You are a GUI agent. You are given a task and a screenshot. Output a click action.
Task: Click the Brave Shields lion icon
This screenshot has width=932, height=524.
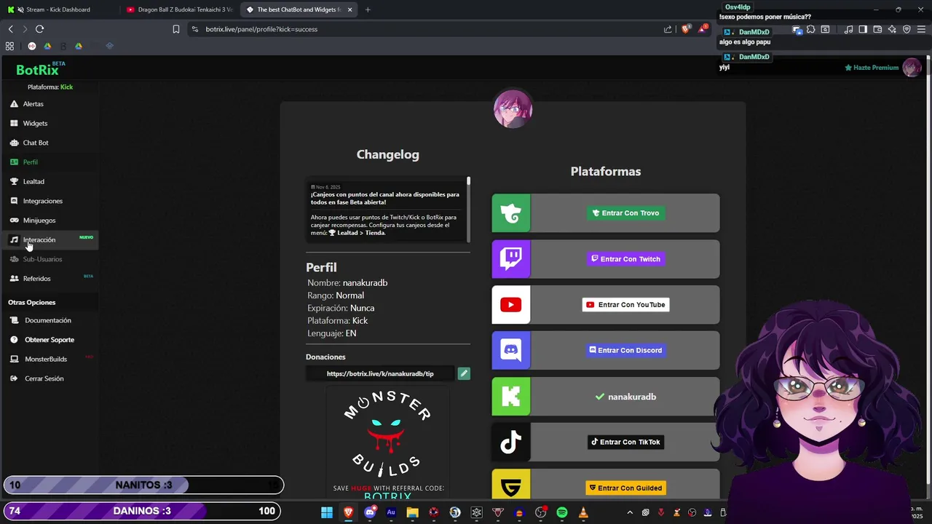pos(686,29)
